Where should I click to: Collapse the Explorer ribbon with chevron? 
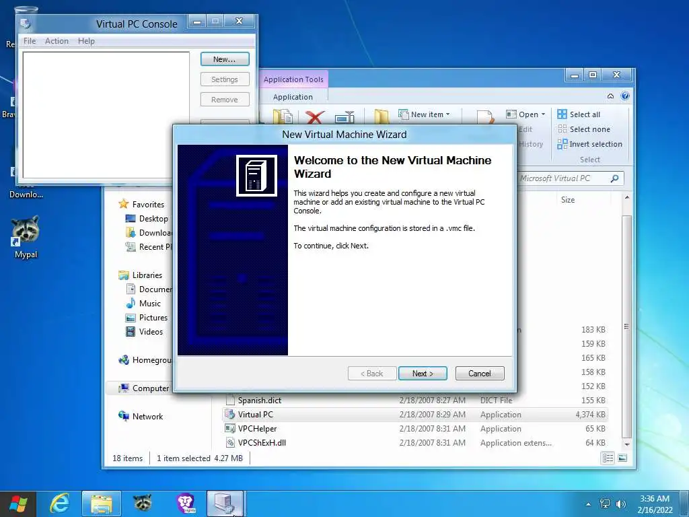610,96
